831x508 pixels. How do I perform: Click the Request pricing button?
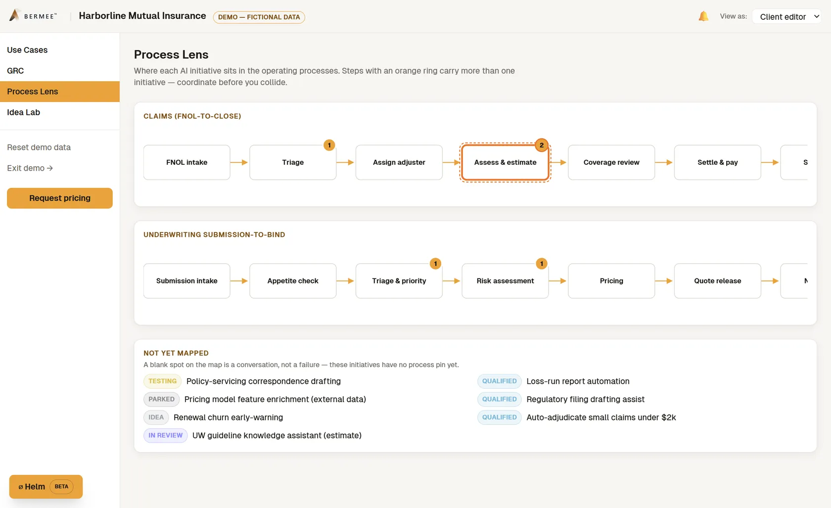pyautogui.click(x=60, y=198)
